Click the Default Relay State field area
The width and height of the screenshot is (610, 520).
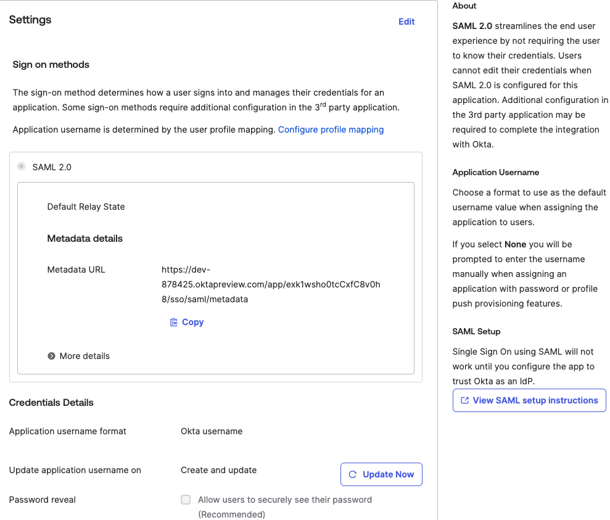(86, 207)
